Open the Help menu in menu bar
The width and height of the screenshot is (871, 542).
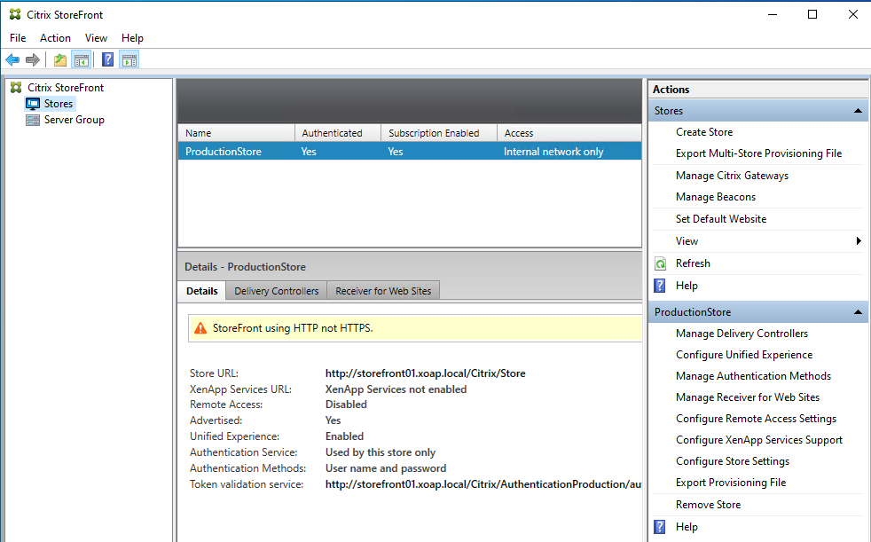132,38
